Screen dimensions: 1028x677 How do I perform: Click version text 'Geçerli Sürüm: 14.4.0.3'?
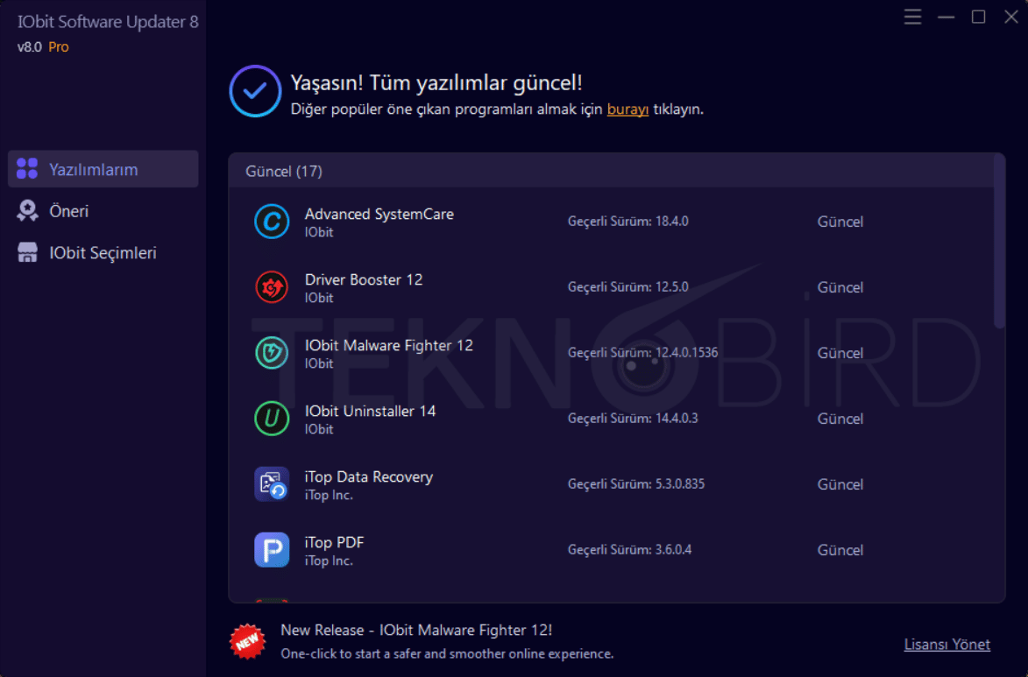click(x=633, y=418)
